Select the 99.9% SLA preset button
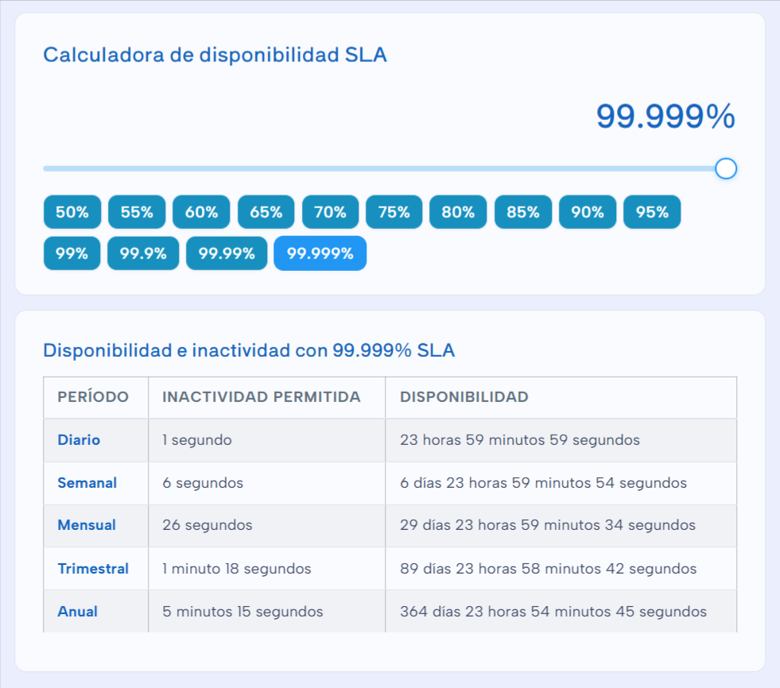 (x=142, y=253)
